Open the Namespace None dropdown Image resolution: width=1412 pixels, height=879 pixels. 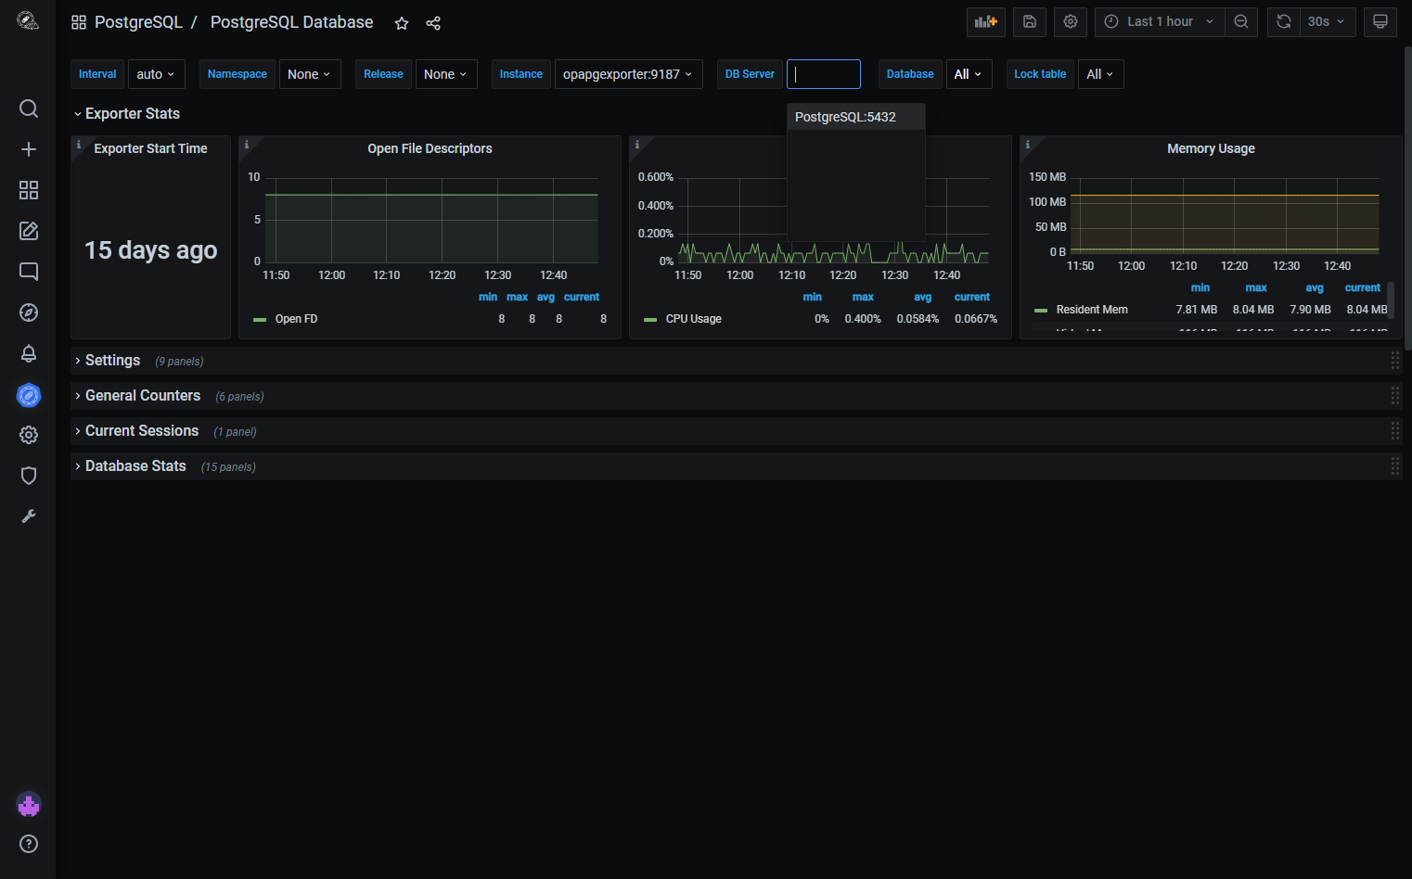pos(310,74)
